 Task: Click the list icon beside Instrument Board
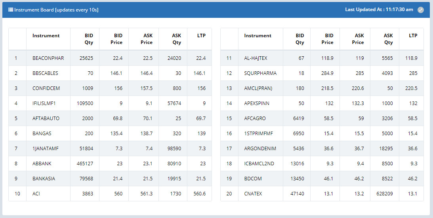pyautogui.click(x=11, y=10)
